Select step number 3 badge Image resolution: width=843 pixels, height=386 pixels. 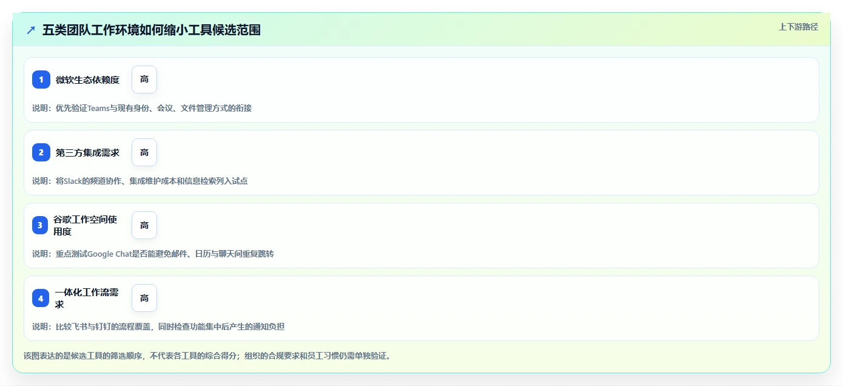[x=40, y=225]
